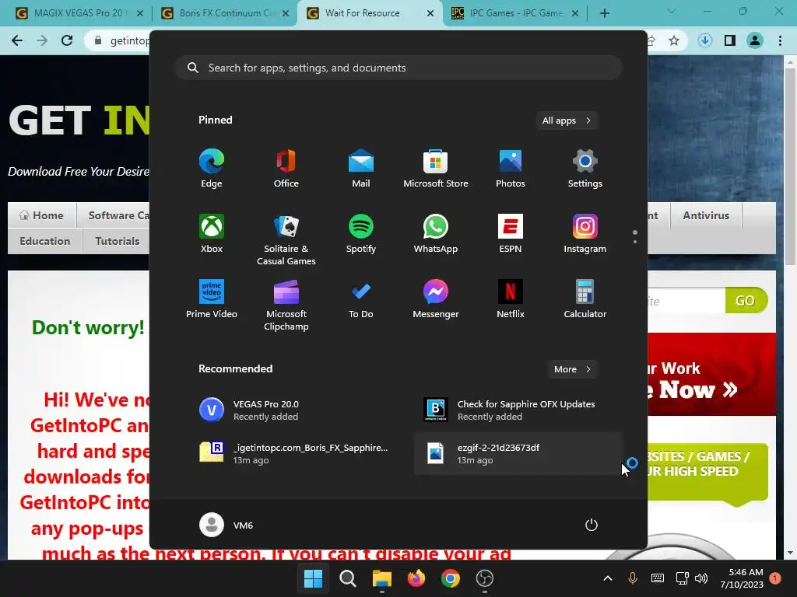The height and width of the screenshot is (597, 797).
Task: Launch Prime Video
Action: point(212,299)
